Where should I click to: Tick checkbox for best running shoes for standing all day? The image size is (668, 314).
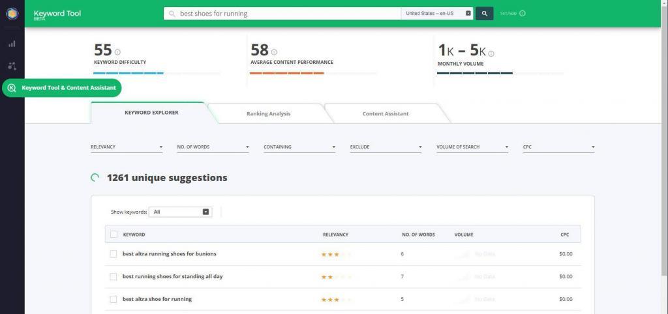(x=114, y=277)
